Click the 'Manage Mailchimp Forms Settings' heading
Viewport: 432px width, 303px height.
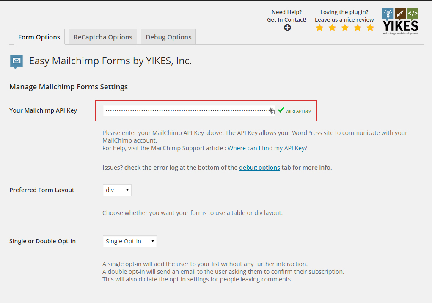click(x=69, y=87)
